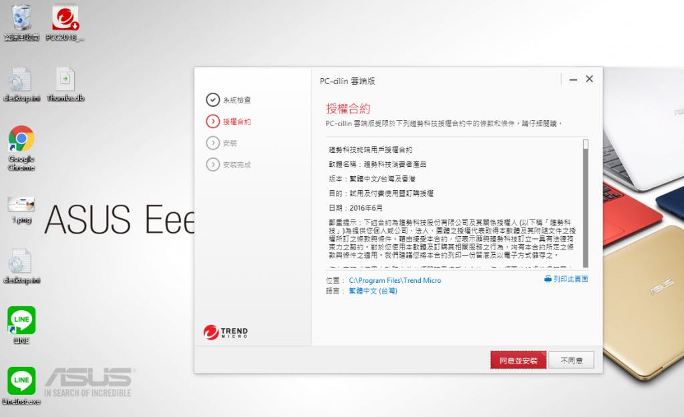
Task: Select the 1.png image file
Action: coord(21,210)
